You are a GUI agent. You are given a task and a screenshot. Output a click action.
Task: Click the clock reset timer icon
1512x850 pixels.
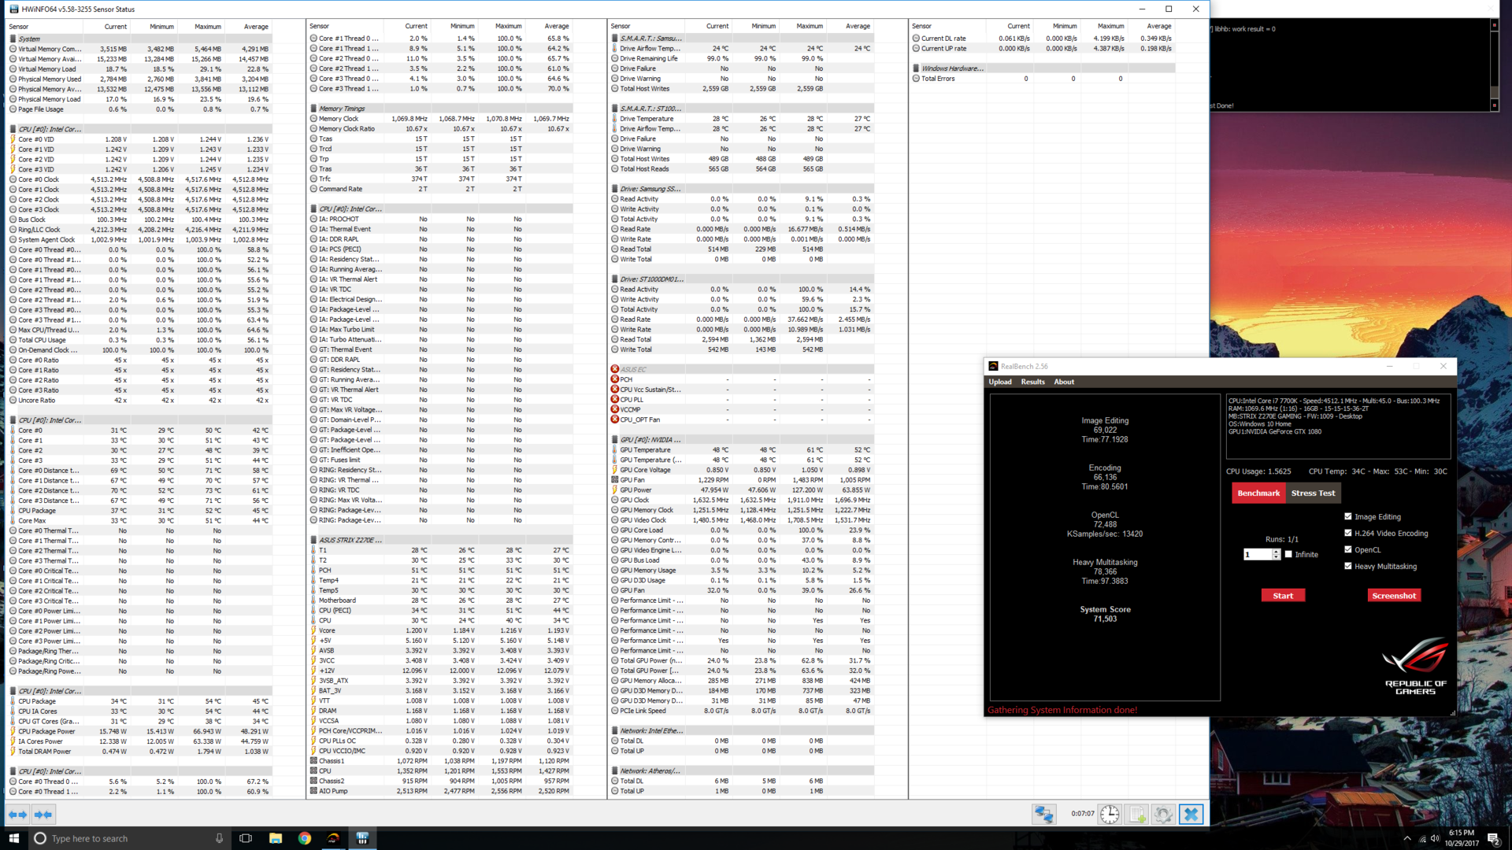point(1110,815)
